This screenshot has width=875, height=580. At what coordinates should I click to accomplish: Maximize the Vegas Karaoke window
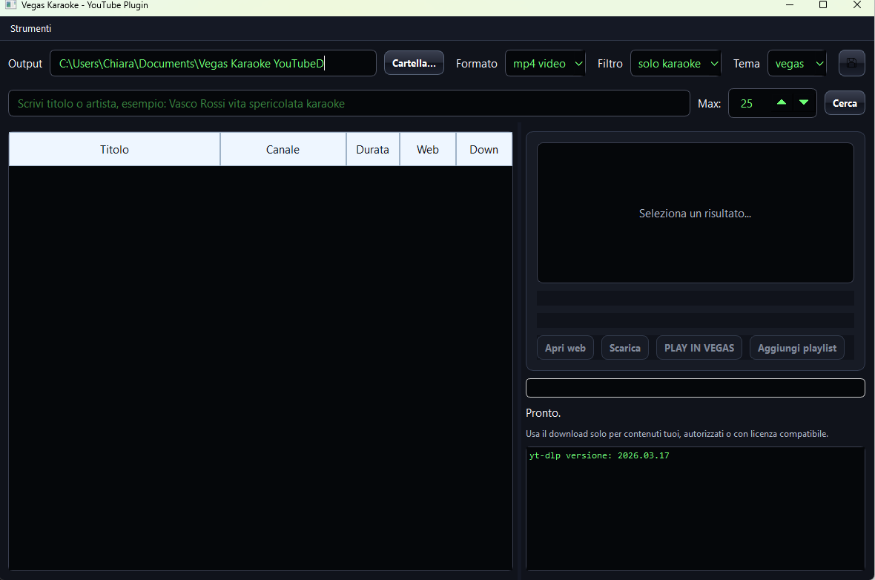point(822,5)
